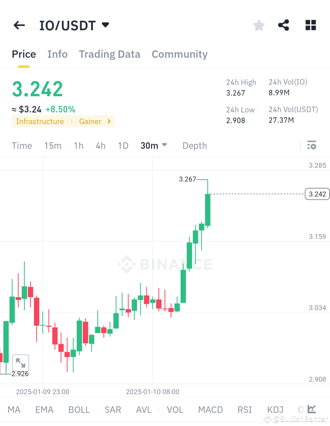Open chart settings icon next to Depth
This screenshot has height=426, width=330.
click(x=312, y=145)
